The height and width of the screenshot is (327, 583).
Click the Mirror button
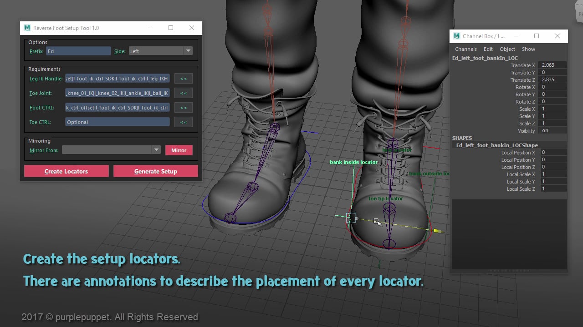(179, 150)
